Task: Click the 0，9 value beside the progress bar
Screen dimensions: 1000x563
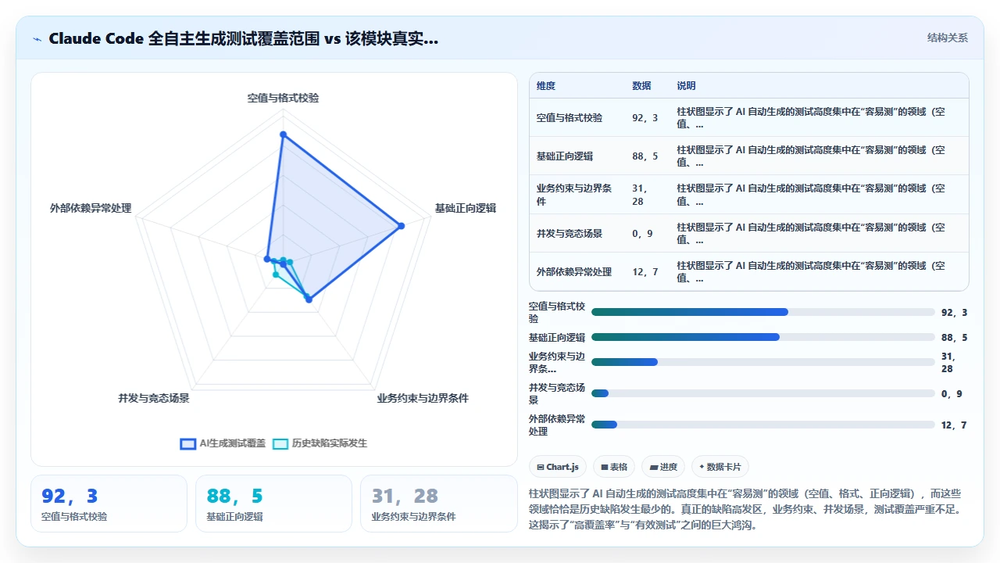Action: (952, 393)
